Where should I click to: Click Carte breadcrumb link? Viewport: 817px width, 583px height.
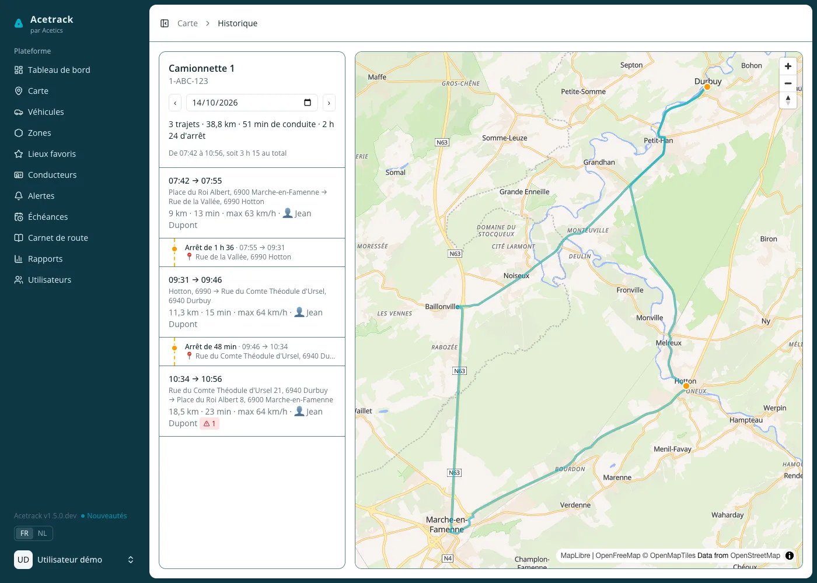click(x=187, y=23)
